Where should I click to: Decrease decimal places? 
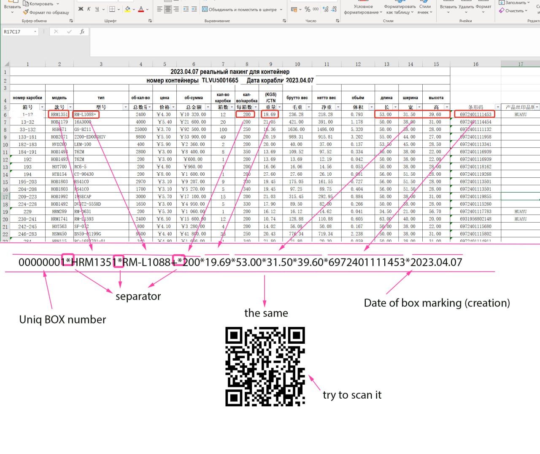point(334,9)
